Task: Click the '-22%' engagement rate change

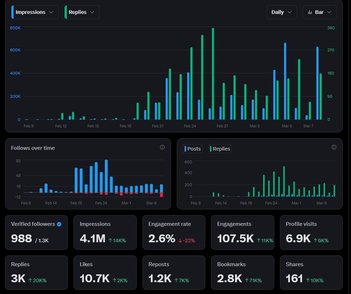Action: point(187,241)
